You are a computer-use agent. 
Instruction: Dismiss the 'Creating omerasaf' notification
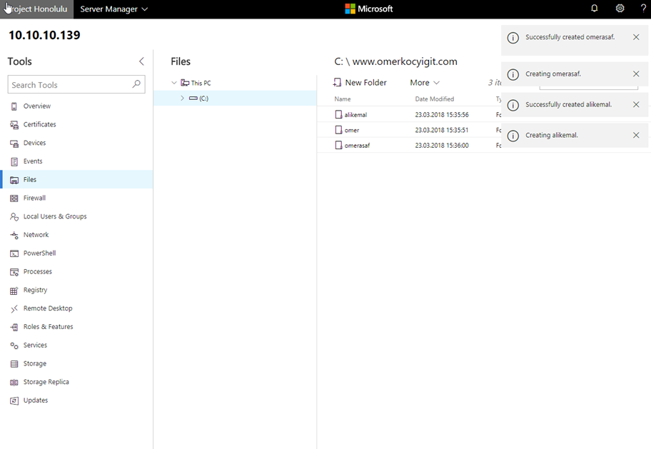click(x=636, y=74)
